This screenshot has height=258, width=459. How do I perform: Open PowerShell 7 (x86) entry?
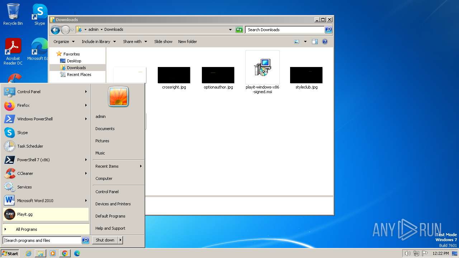coord(46,160)
